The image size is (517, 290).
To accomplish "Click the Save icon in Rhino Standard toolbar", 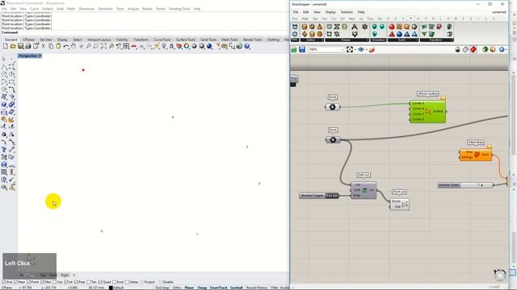I will coord(21,47).
